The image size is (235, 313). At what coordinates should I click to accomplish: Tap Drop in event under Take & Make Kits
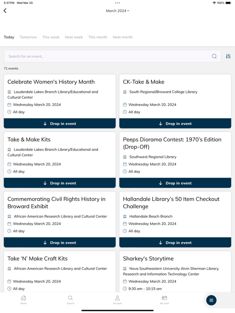[60, 183]
